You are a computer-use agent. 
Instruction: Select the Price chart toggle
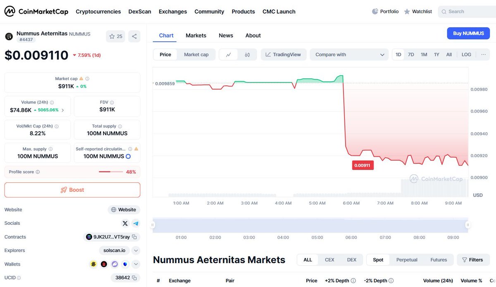pos(165,54)
